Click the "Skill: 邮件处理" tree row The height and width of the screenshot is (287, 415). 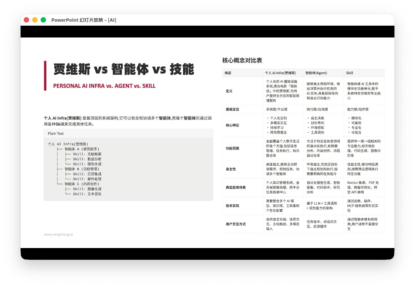87,179
